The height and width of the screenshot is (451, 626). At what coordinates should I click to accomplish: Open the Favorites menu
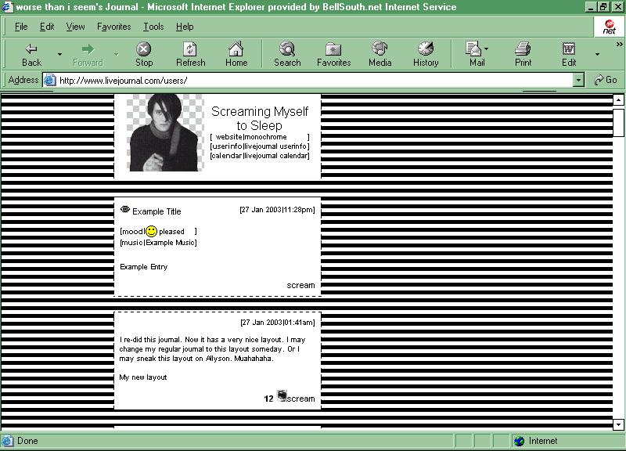[x=113, y=27]
